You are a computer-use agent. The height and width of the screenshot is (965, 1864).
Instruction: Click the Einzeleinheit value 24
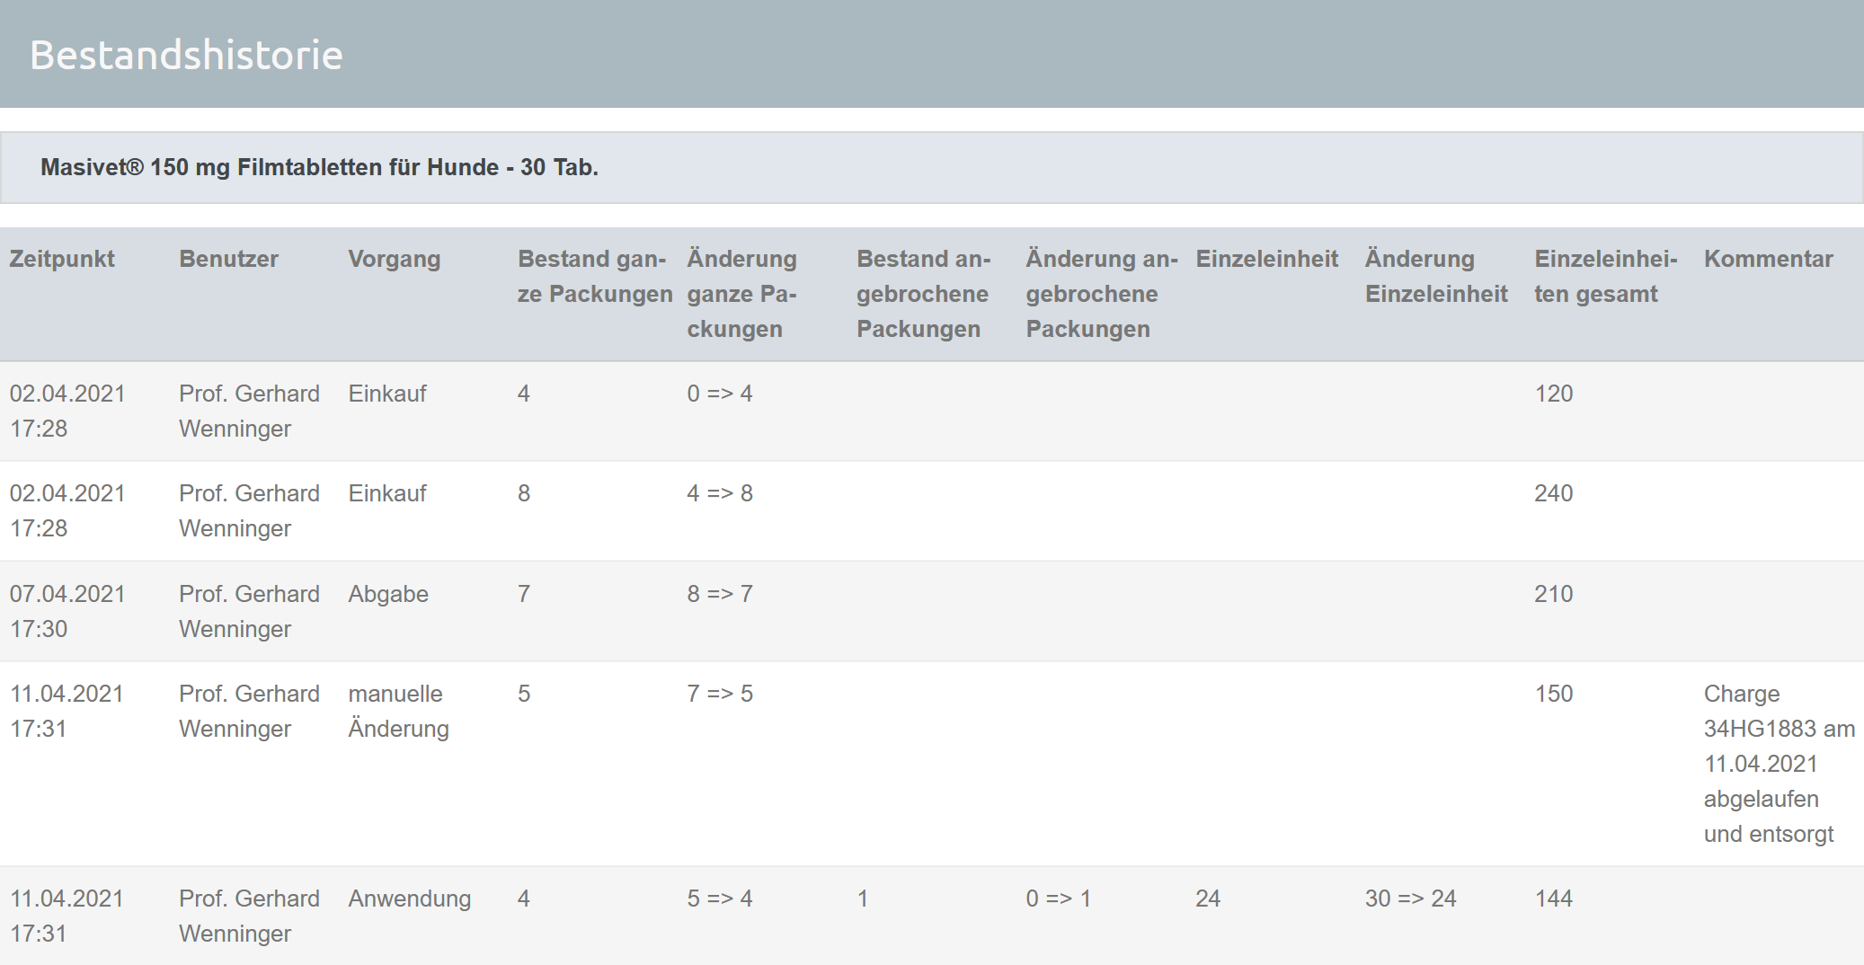click(x=1208, y=899)
